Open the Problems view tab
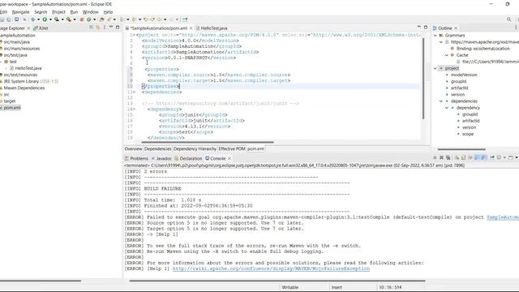Screen dimensions: 519x292 coord(136,159)
